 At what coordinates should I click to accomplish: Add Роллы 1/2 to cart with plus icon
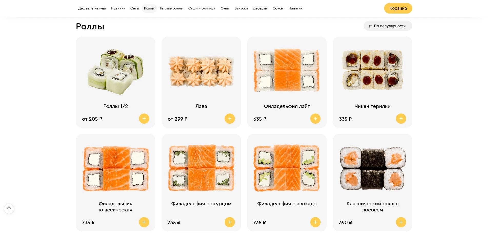pyautogui.click(x=144, y=119)
